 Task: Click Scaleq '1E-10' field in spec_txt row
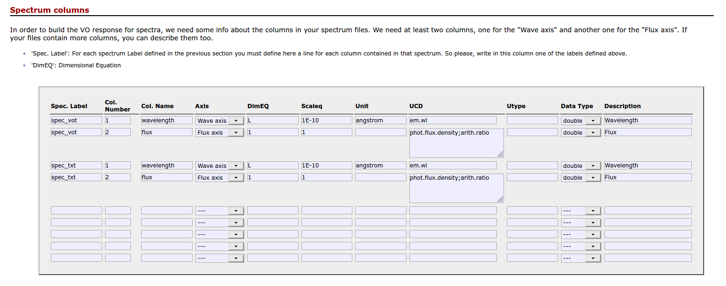coord(327,166)
